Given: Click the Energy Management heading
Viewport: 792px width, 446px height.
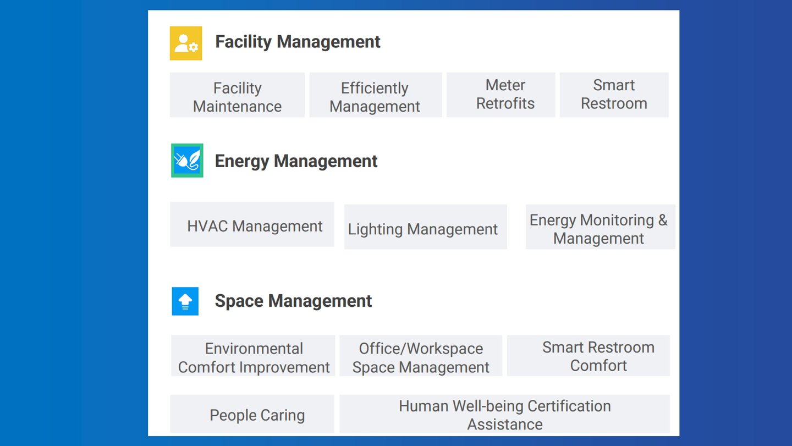Looking at the screenshot, I should point(296,161).
